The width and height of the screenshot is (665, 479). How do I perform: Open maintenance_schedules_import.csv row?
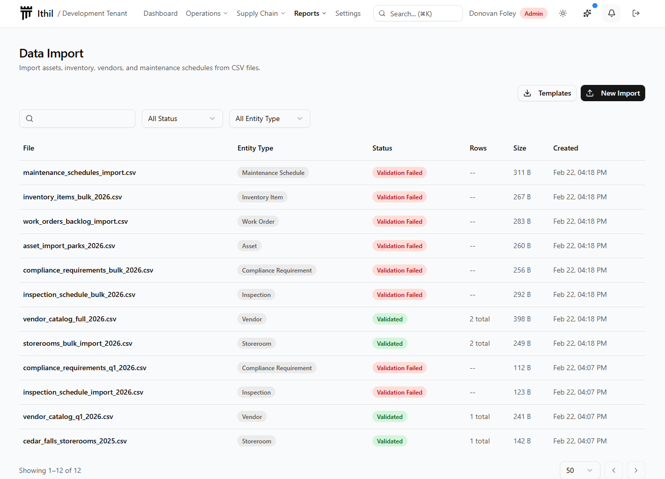point(332,173)
